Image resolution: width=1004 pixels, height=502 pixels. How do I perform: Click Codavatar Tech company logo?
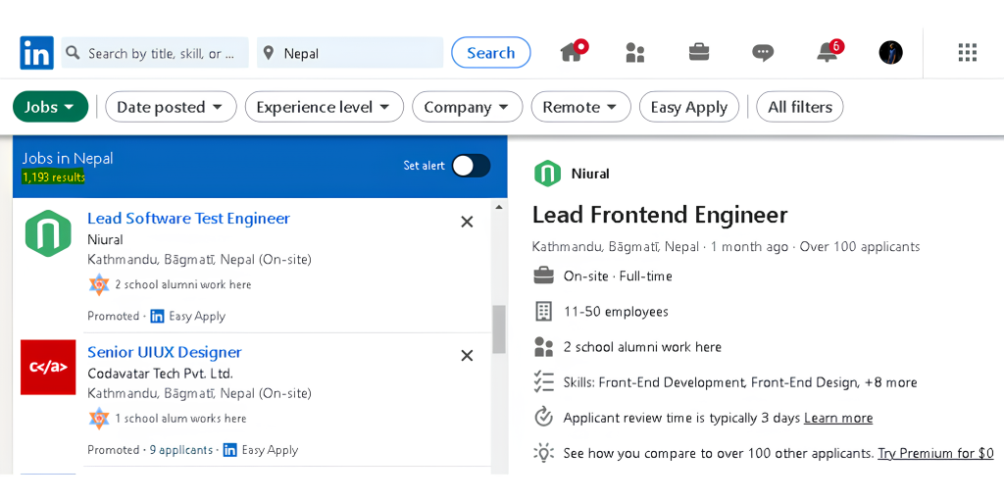pyautogui.click(x=48, y=367)
